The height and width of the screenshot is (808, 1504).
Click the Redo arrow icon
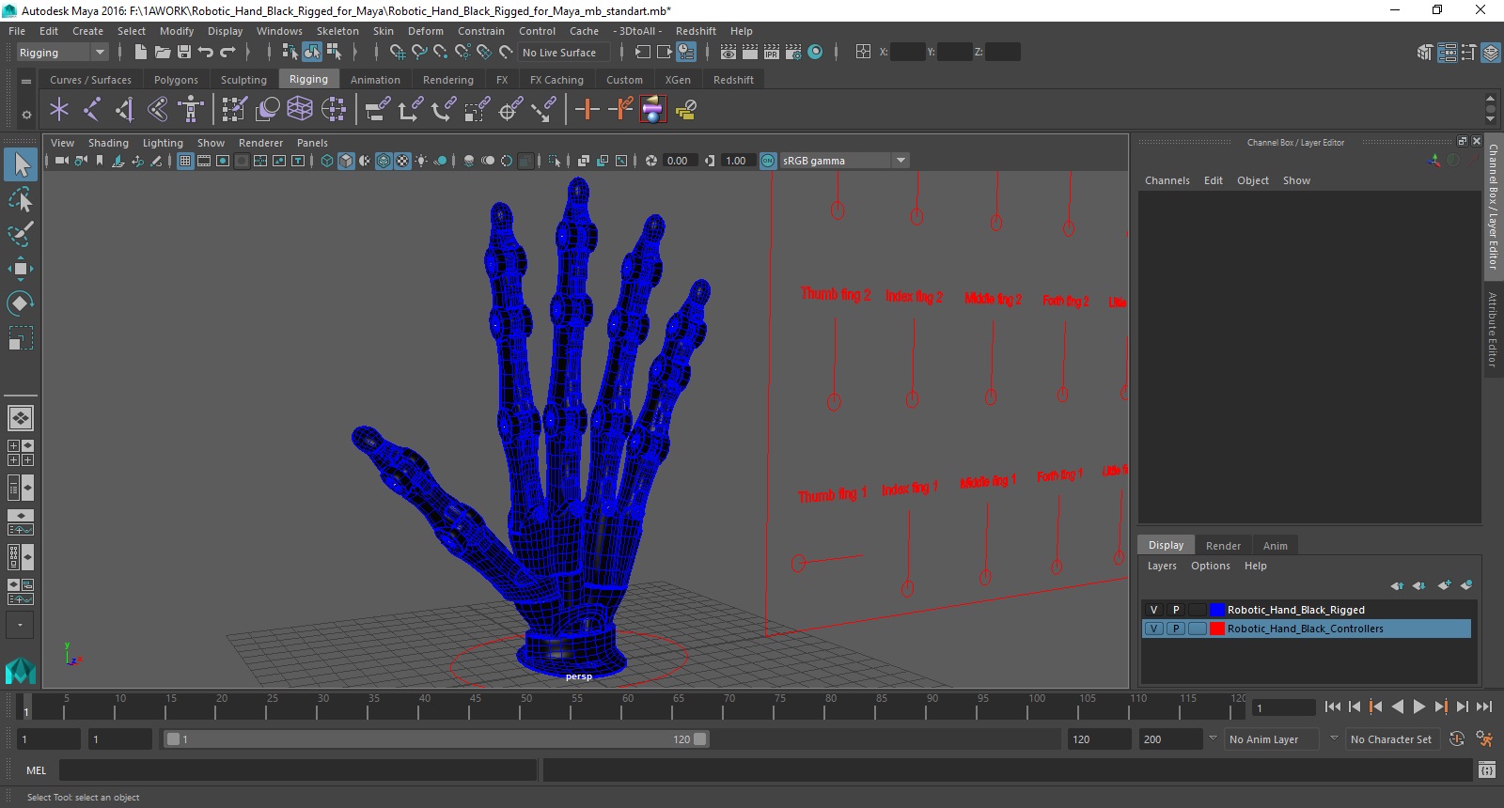tap(227, 52)
